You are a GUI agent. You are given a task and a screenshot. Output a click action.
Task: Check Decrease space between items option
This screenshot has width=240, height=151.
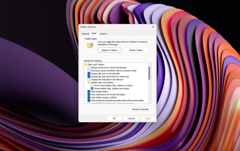(89, 71)
